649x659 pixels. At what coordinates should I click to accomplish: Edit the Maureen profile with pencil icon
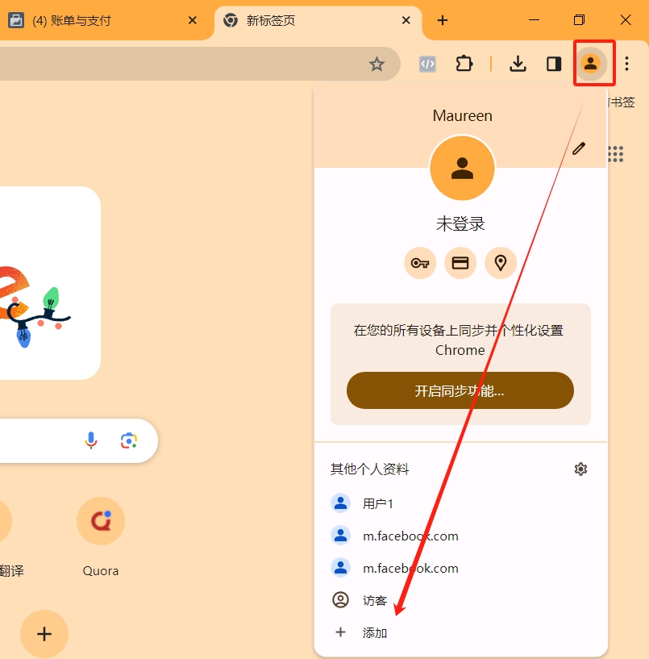pyautogui.click(x=578, y=148)
